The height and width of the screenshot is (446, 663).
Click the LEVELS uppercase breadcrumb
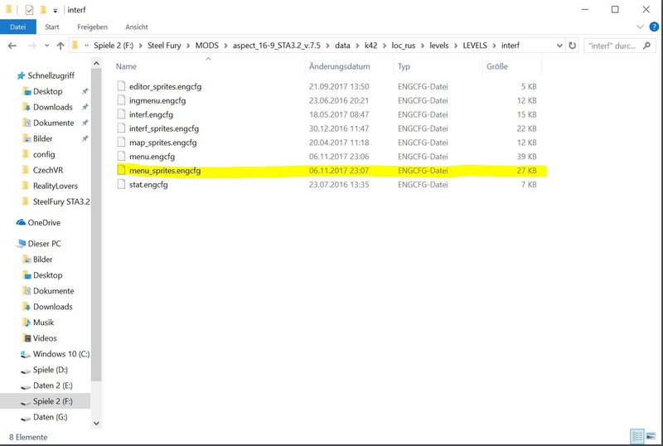tap(475, 46)
